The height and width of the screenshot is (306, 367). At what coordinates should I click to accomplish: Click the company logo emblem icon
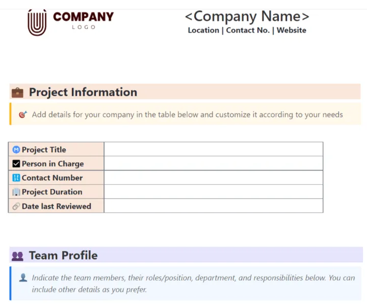[37, 23]
